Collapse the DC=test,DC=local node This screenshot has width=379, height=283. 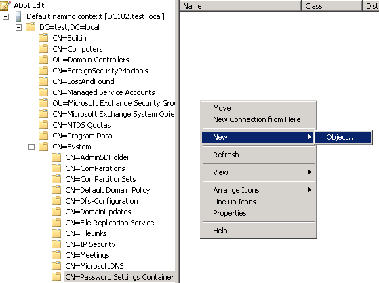pos(18,27)
